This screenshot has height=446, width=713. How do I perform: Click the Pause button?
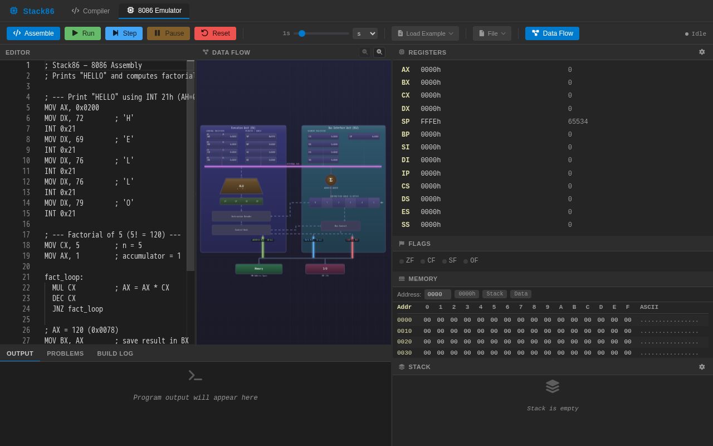[168, 33]
